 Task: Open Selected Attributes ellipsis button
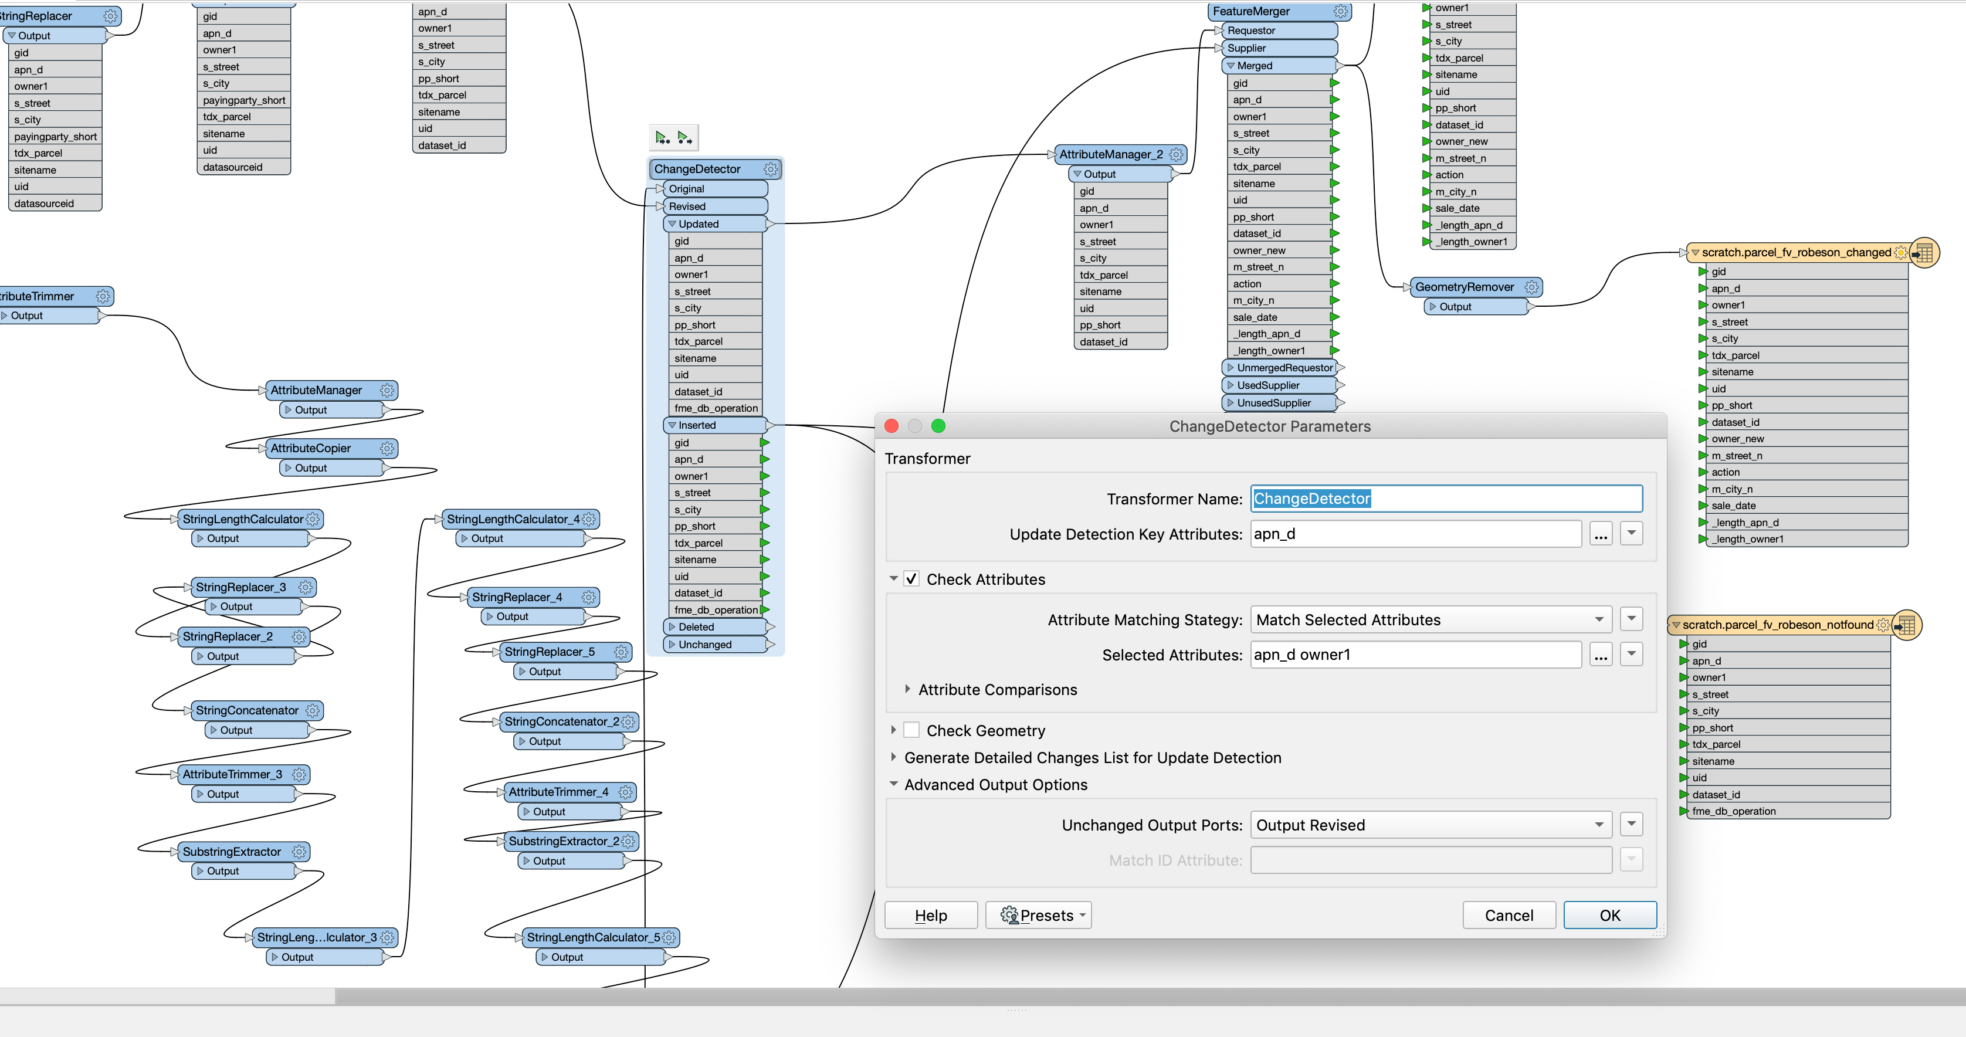[1601, 655]
